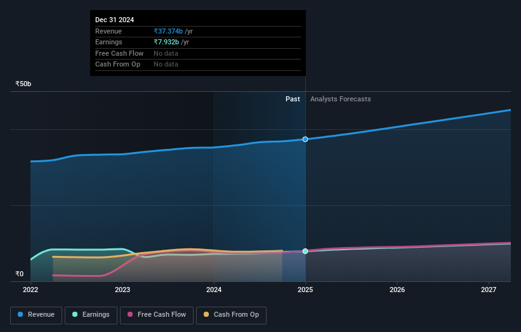Screen dimensions: 521x332
Task: Click the Earnings row label in tooltip
Action: click(x=109, y=42)
